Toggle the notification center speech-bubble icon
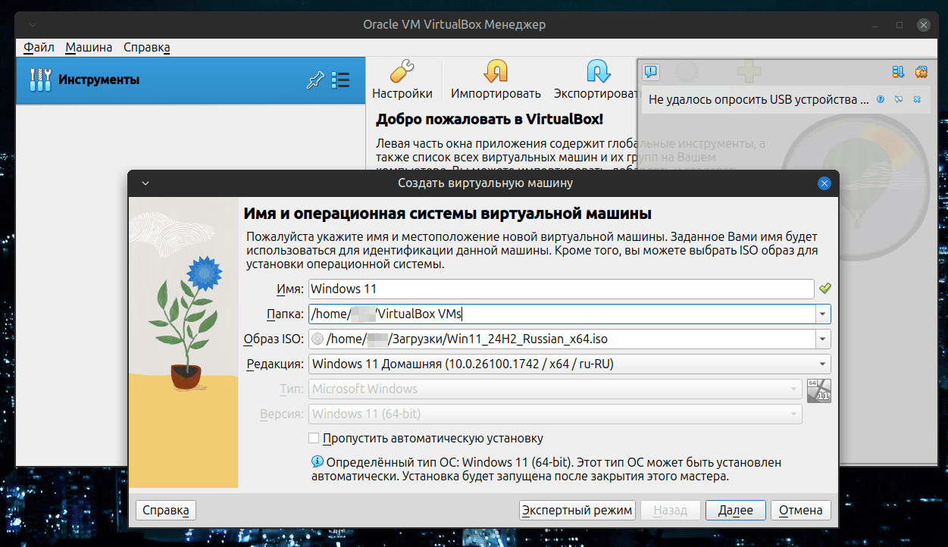This screenshot has height=547, width=948. [x=651, y=72]
